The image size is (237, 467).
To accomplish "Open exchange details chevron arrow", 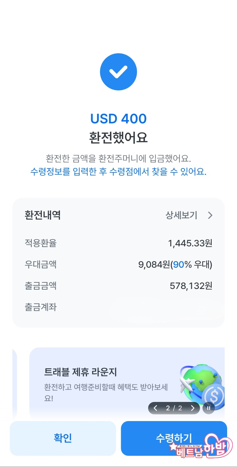I will (210, 216).
